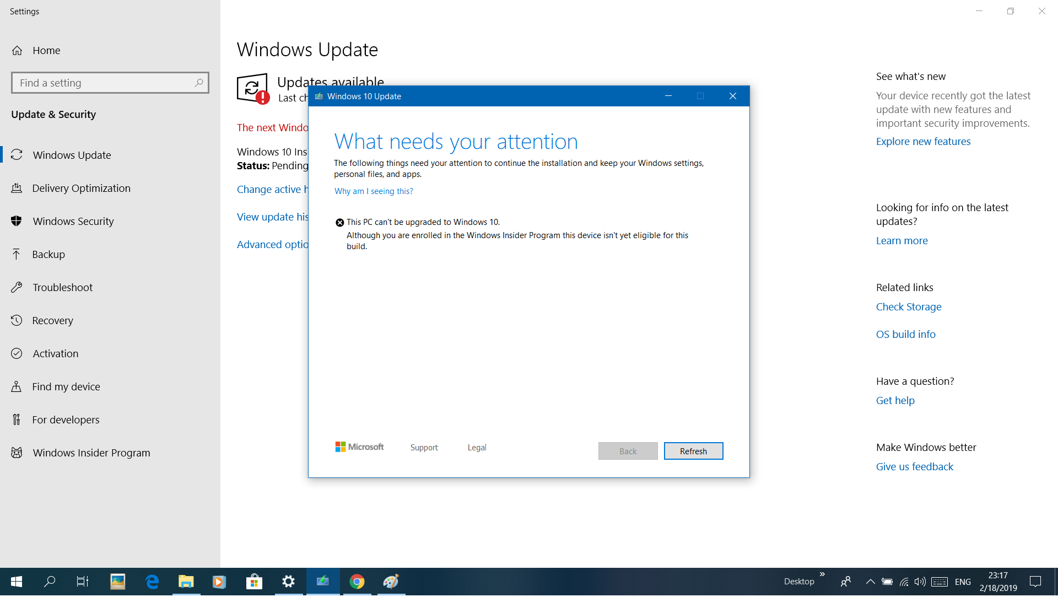Click the Windows 10 Update taskbar icon
Viewport: 1058px width, 613px height.
click(323, 582)
